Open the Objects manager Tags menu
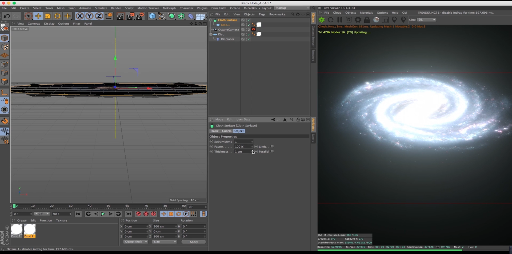 click(x=262, y=14)
